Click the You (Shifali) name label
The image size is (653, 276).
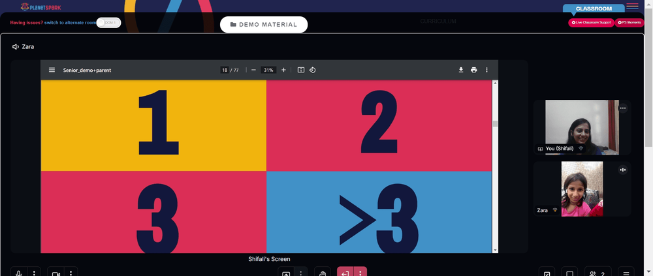pos(560,149)
